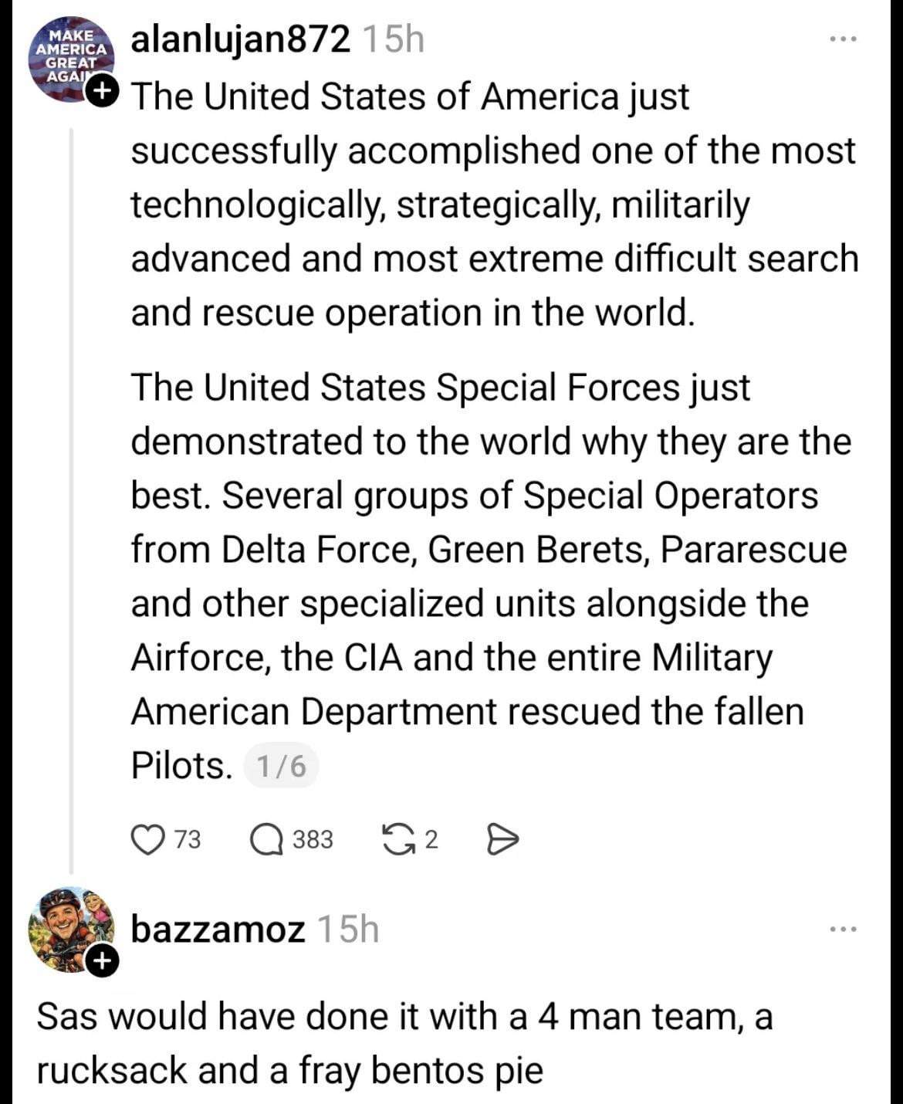
Task: Open alanlujan872's MAGA profile picture
Action: (68, 58)
